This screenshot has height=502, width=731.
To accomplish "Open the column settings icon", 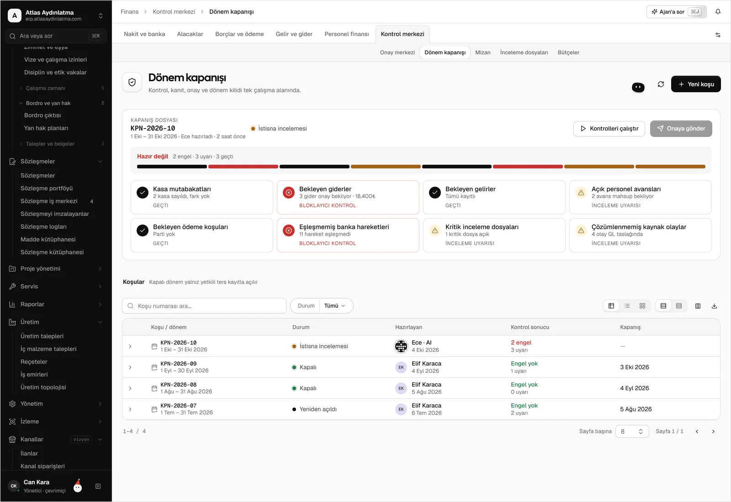I will pyautogui.click(x=698, y=306).
